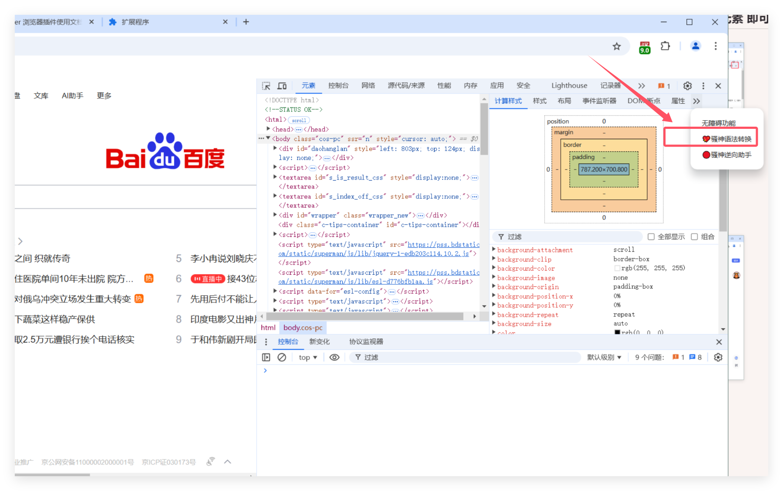Show more DevTools main tabs

(642, 86)
